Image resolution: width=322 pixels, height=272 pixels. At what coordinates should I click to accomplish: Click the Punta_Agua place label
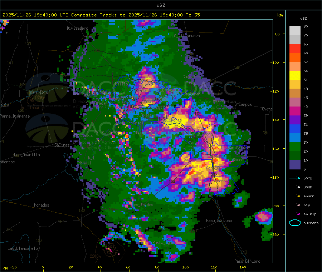coord(163,243)
